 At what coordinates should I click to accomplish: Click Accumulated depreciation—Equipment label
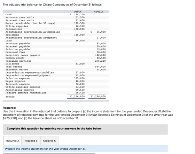point(31,38)
